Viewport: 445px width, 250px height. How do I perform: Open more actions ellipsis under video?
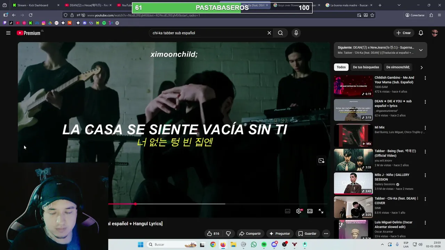[x=326, y=234]
